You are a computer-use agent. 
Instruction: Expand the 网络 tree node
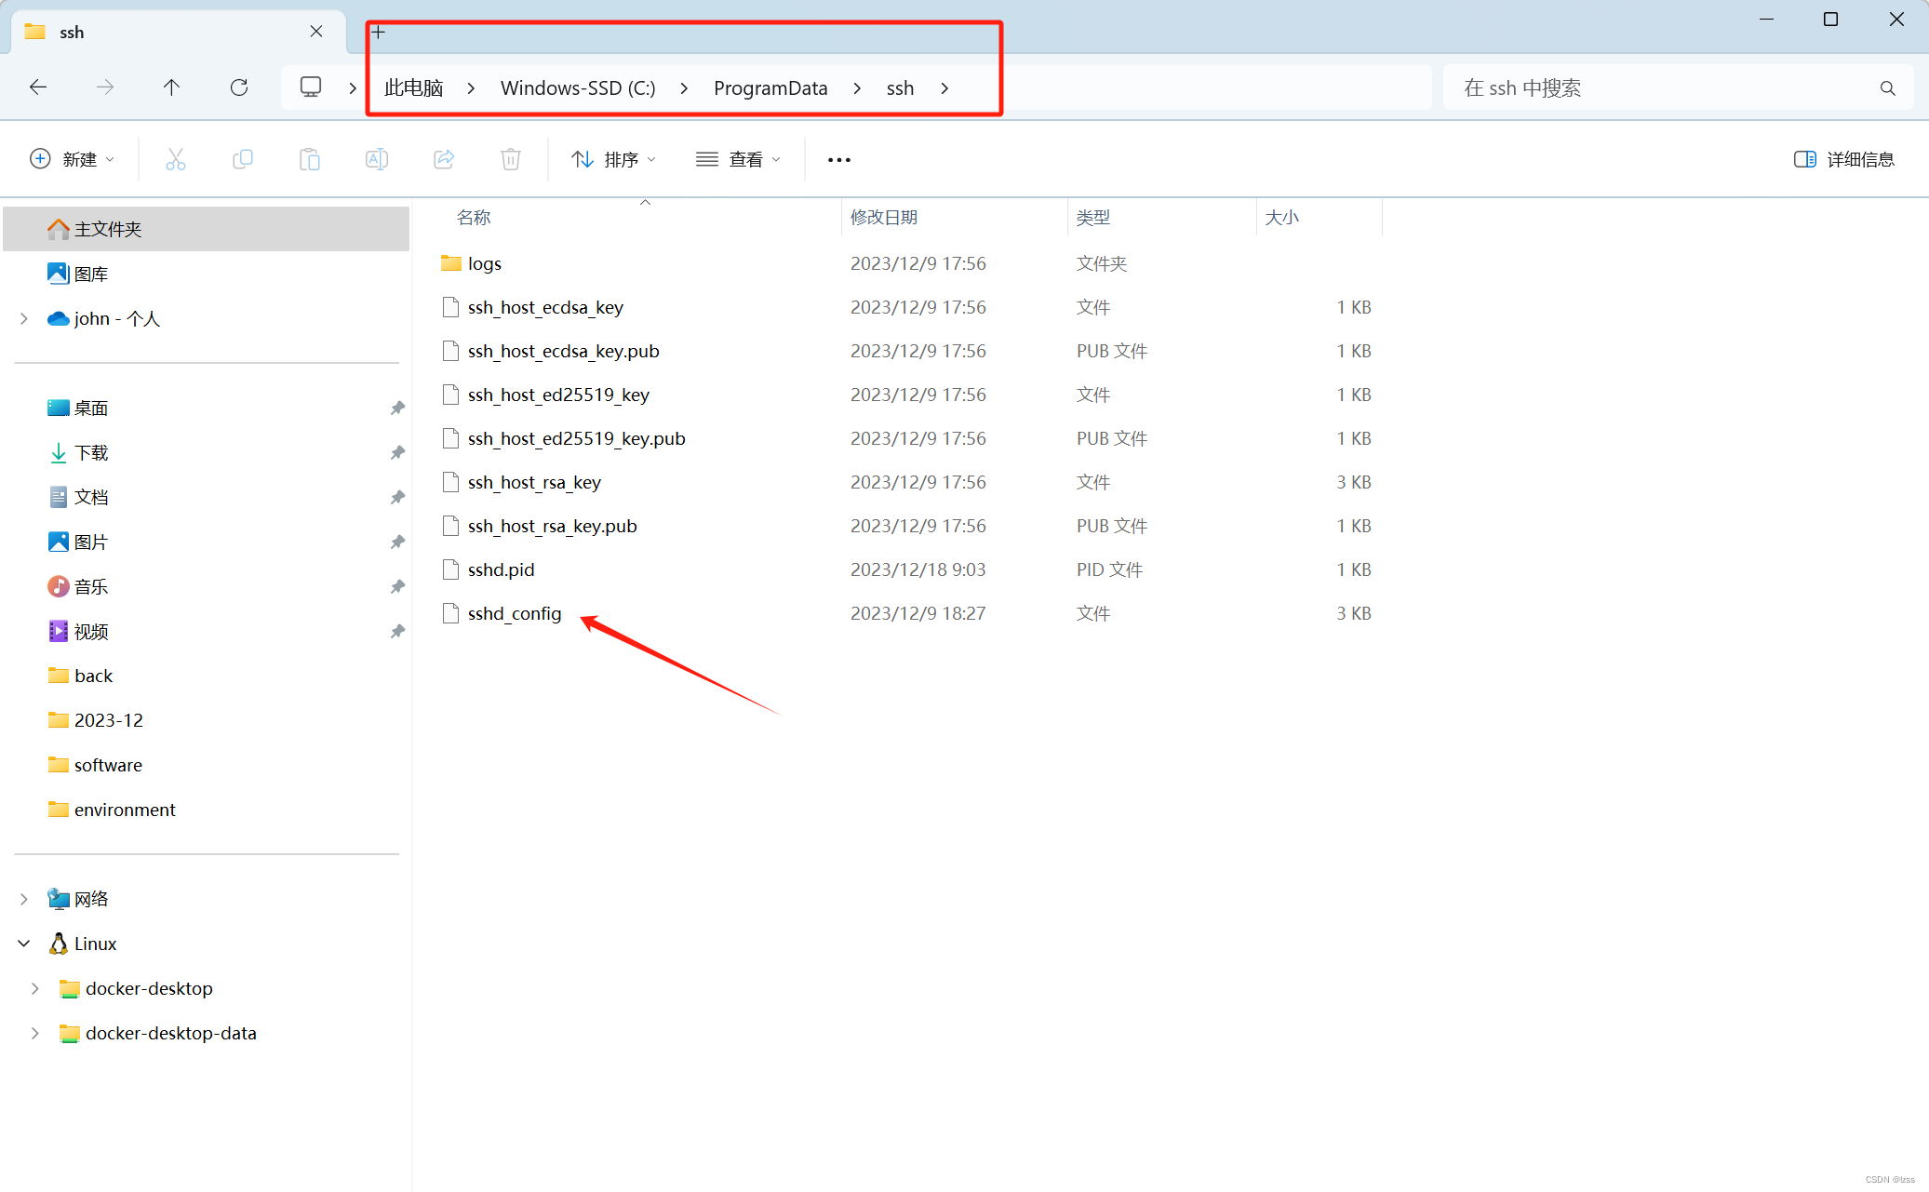[x=24, y=899]
